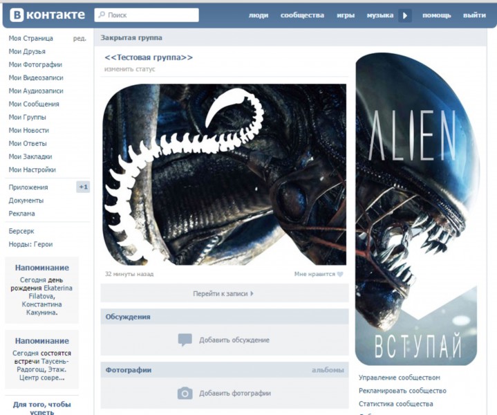The image size is (497, 415).
Task: Open Мои Ответы
Action: point(28,143)
